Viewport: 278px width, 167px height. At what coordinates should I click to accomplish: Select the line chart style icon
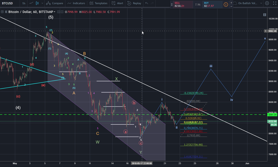pyautogui.click(x=31, y=3)
